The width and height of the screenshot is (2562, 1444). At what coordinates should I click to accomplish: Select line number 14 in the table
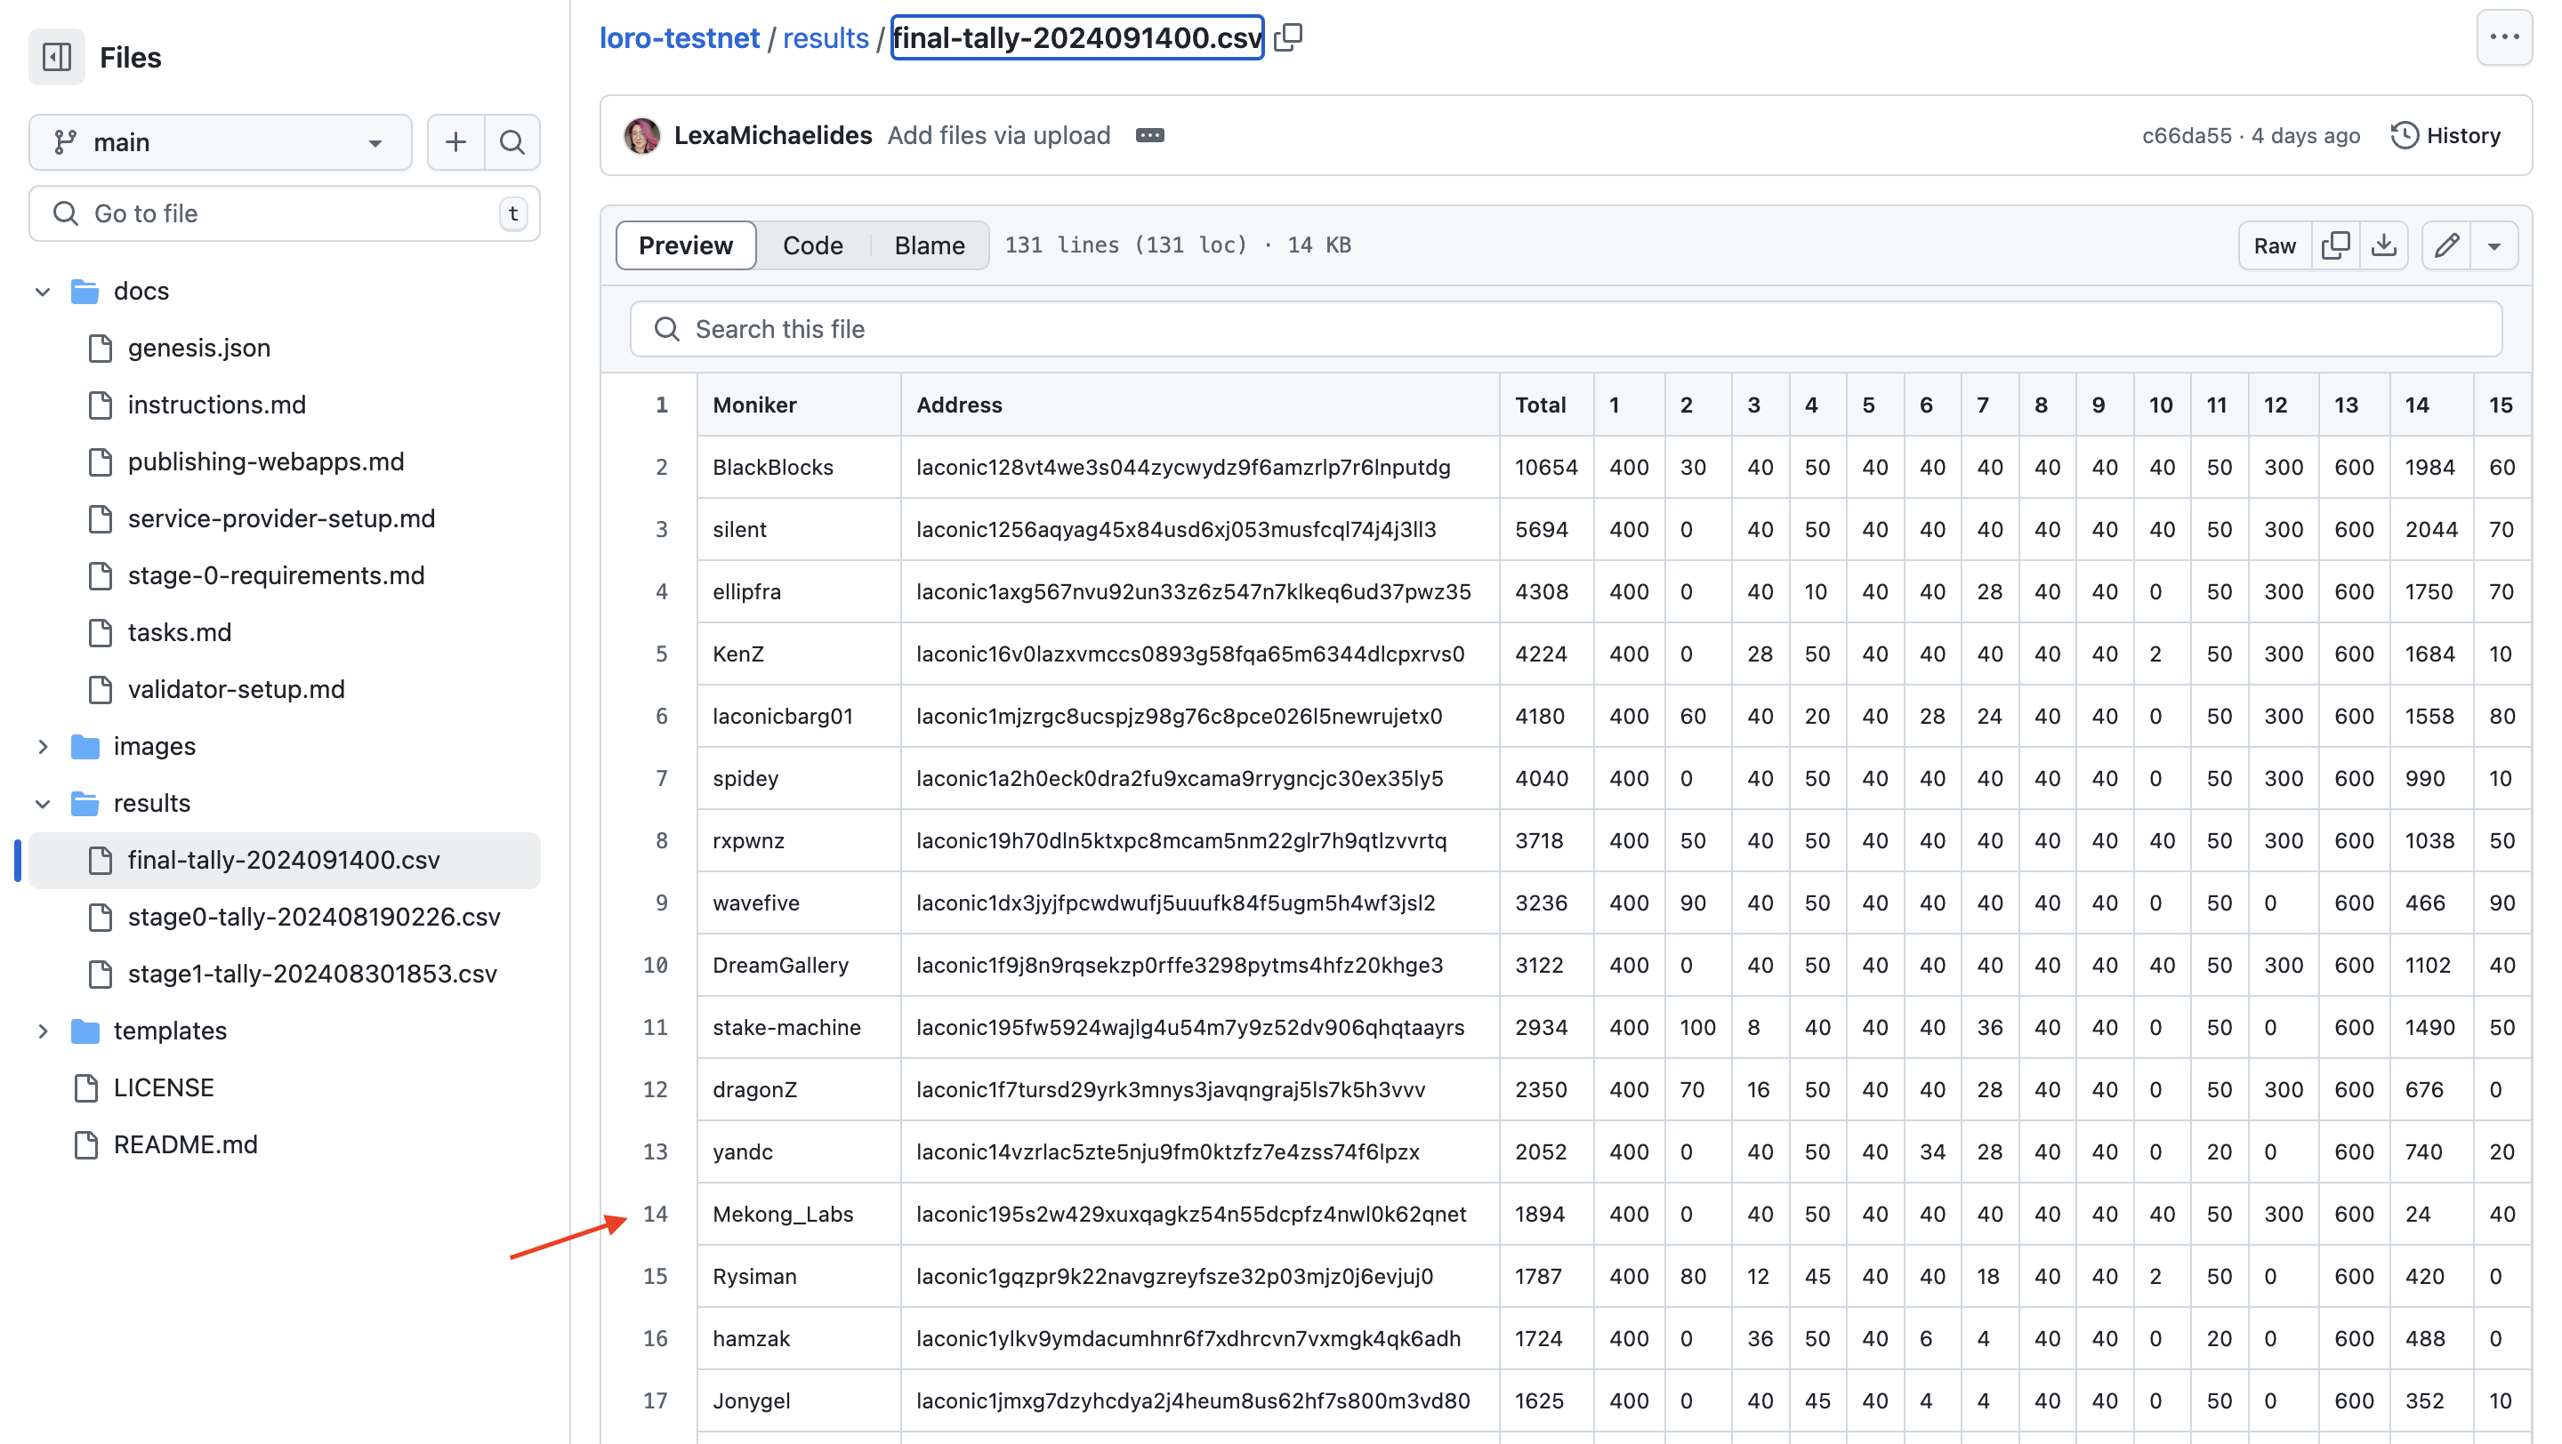[656, 1214]
